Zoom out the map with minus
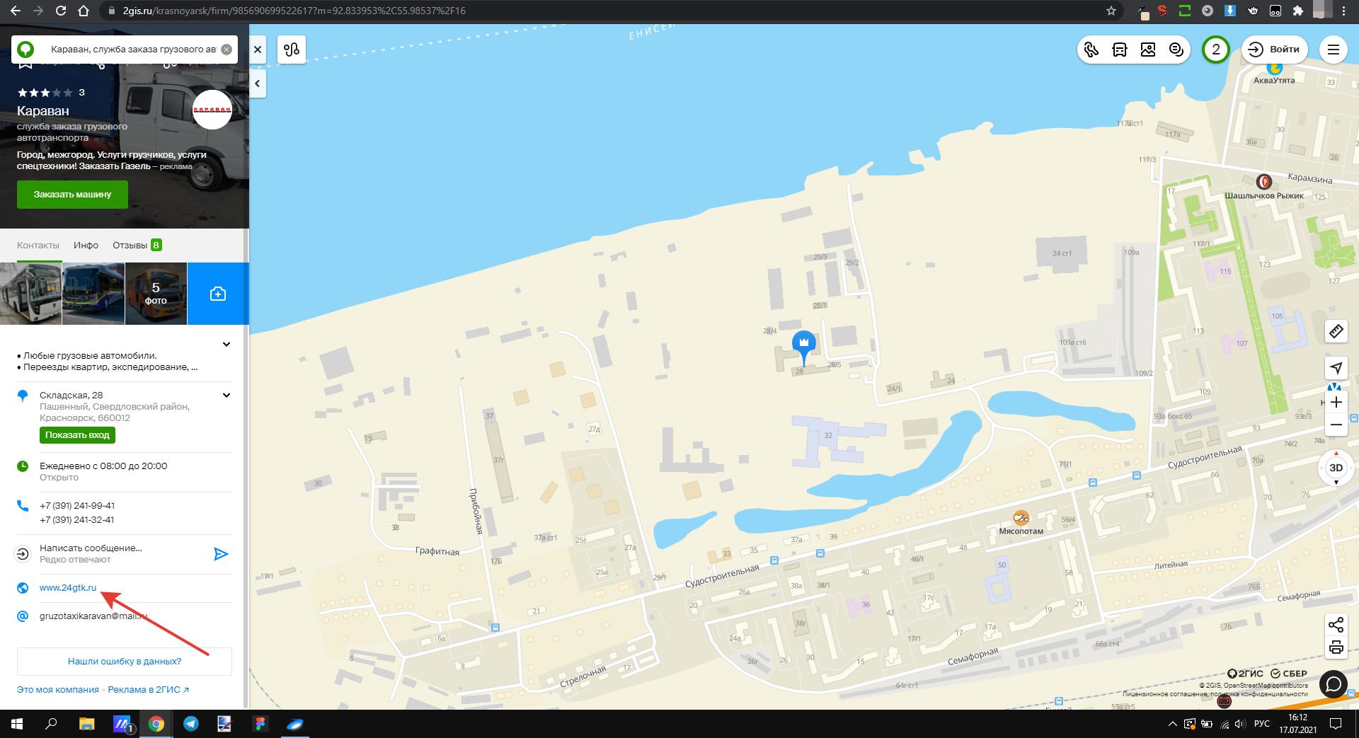The height and width of the screenshot is (738, 1359). [x=1336, y=425]
